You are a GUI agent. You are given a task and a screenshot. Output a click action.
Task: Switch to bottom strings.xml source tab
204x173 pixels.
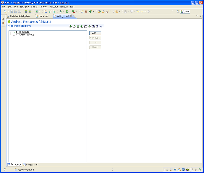pyautogui.click(x=30, y=165)
